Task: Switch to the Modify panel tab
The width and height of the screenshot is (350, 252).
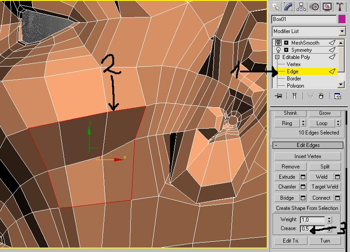Action: pos(288,7)
